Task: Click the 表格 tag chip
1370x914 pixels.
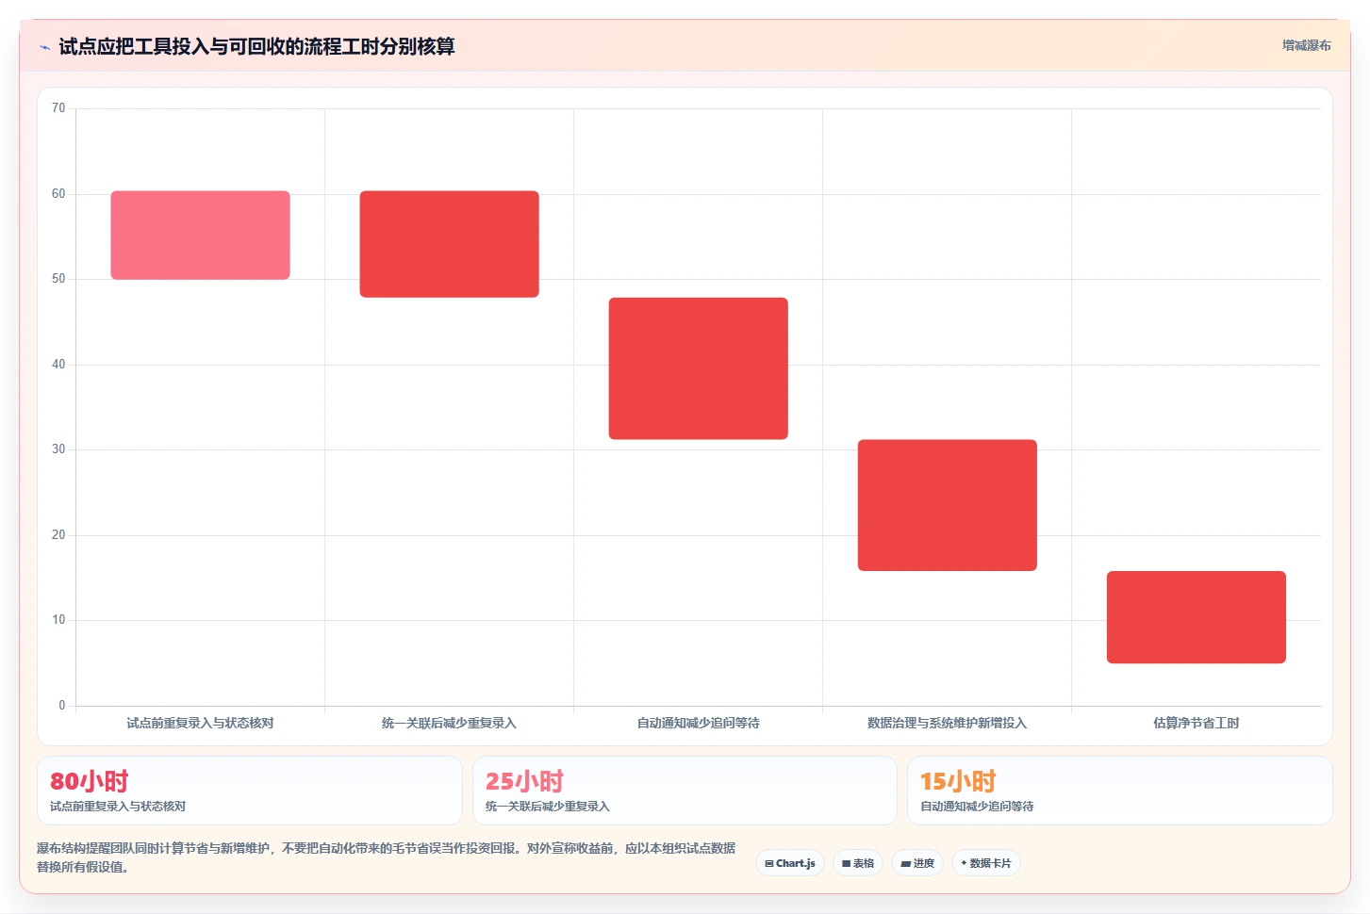Action: pyautogui.click(x=858, y=863)
